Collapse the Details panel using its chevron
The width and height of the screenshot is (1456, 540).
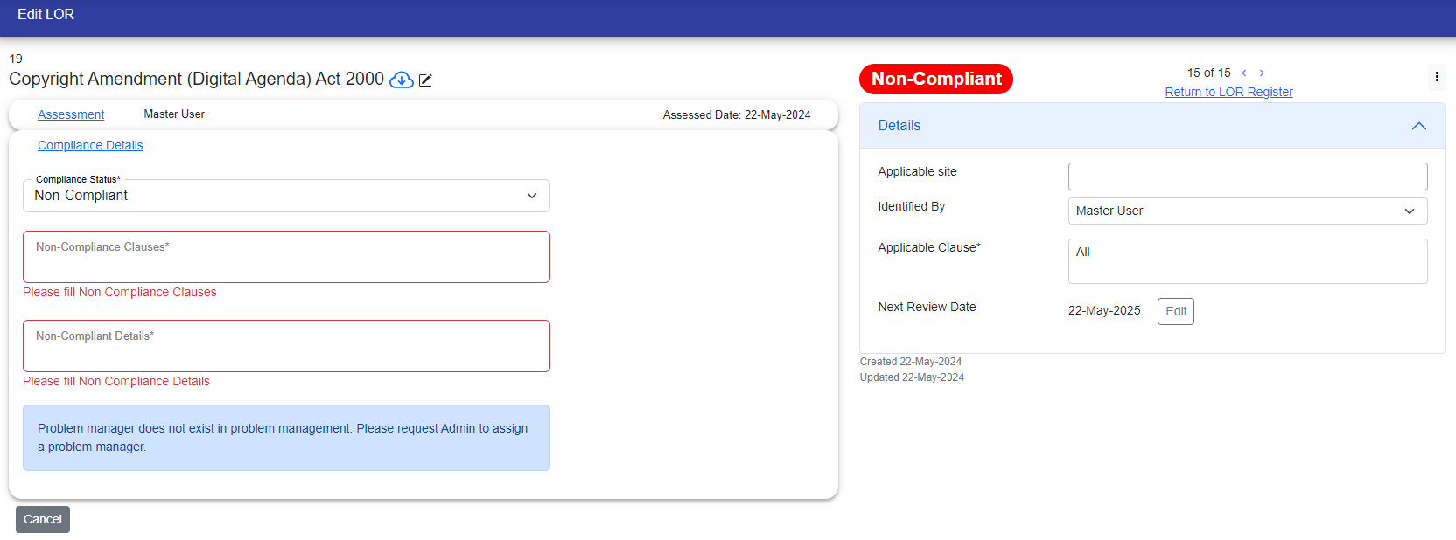[1418, 126]
